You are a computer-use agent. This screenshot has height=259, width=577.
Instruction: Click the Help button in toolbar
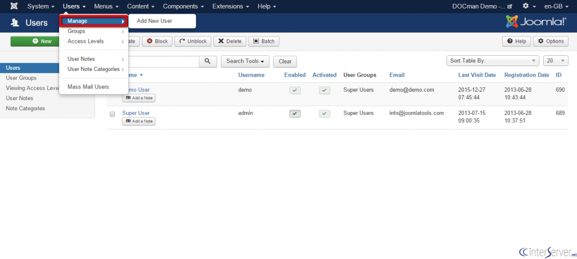coord(517,41)
